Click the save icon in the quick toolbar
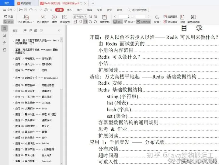The height and width of the screenshot is (165, 219). pos(26,10)
